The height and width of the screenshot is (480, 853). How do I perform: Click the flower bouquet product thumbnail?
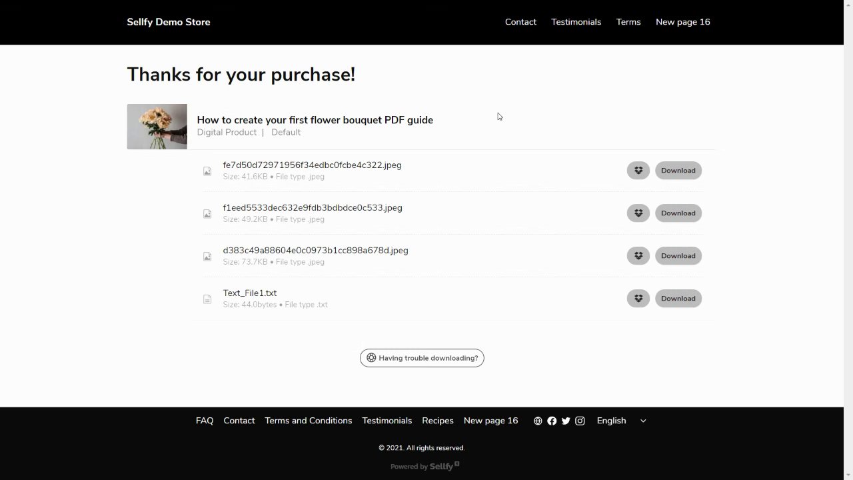pos(157,127)
